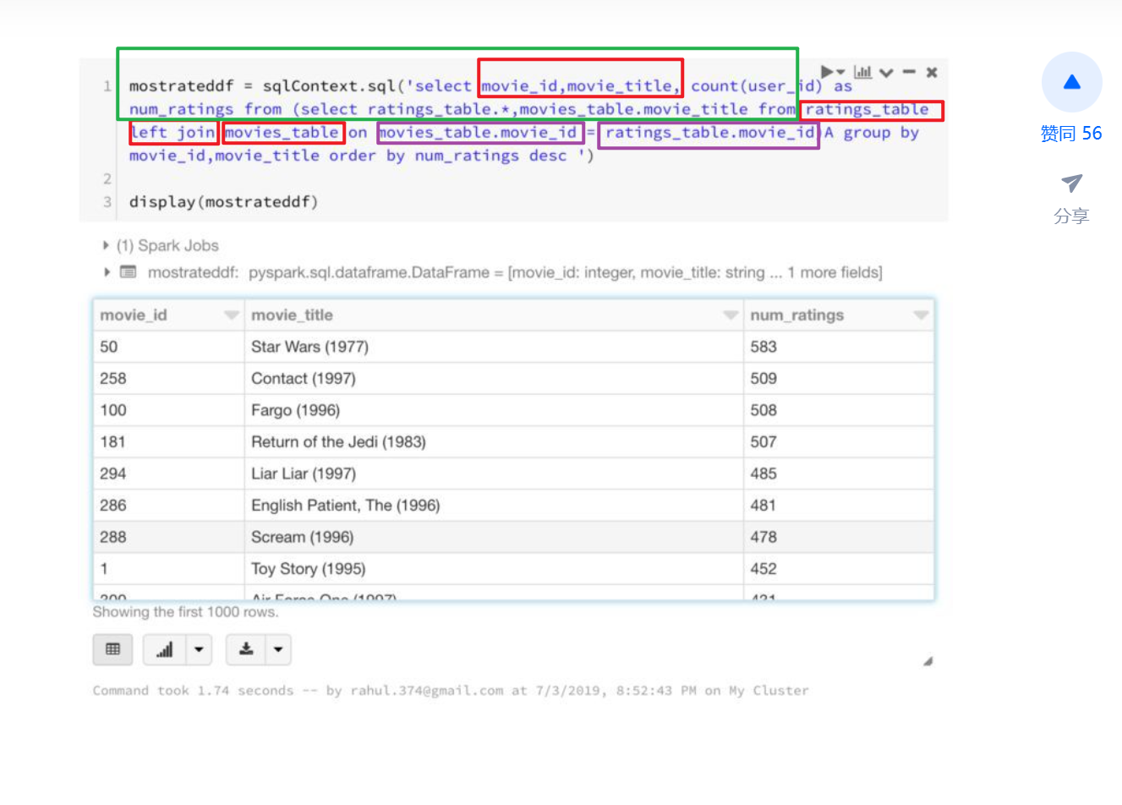1122x805 pixels.
Task: Select the Star Wars (1977) cell
Action: (x=494, y=347)
